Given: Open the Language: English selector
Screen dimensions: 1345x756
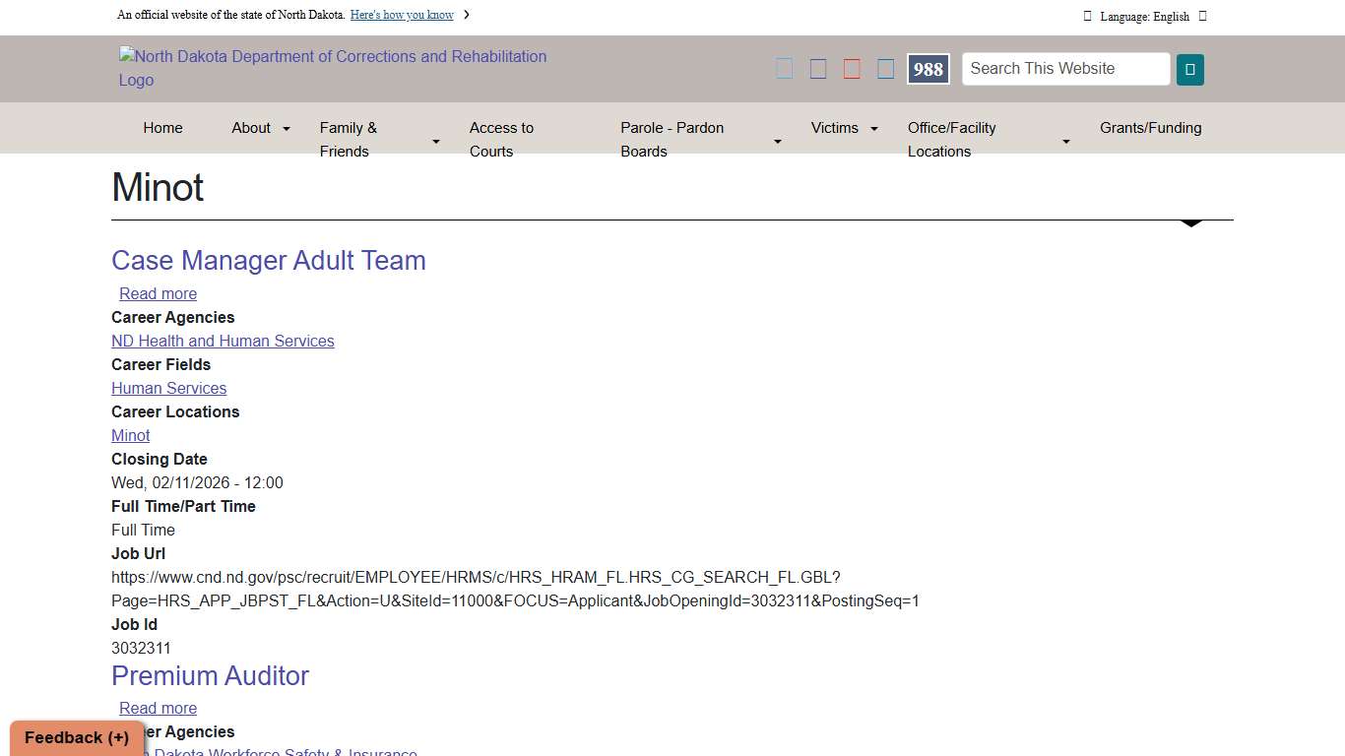Looking at the screenshot, I should point(1144,16).
